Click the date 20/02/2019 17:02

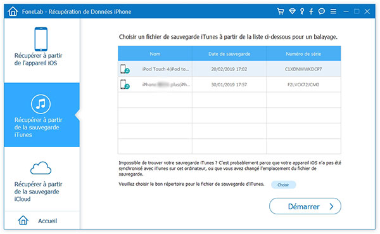[x=229, y=69]
